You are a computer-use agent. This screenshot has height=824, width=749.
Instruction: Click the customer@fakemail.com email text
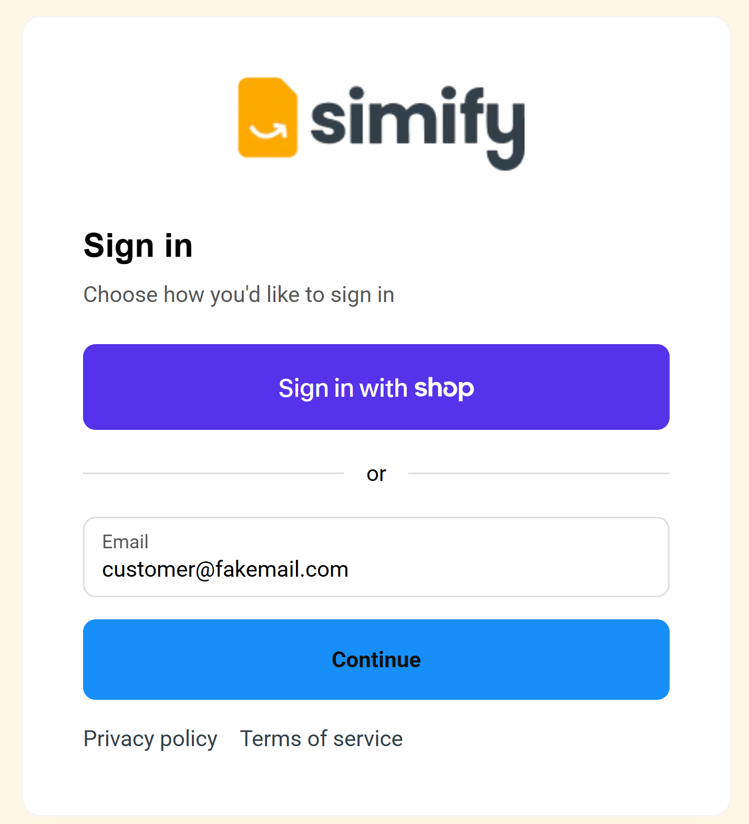[x=225, y=569]
